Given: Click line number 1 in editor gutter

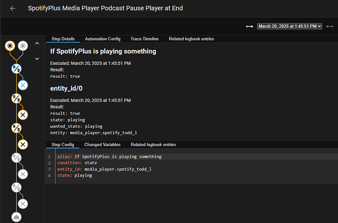Looking at the screenshot, I should [x=49, y=156].
